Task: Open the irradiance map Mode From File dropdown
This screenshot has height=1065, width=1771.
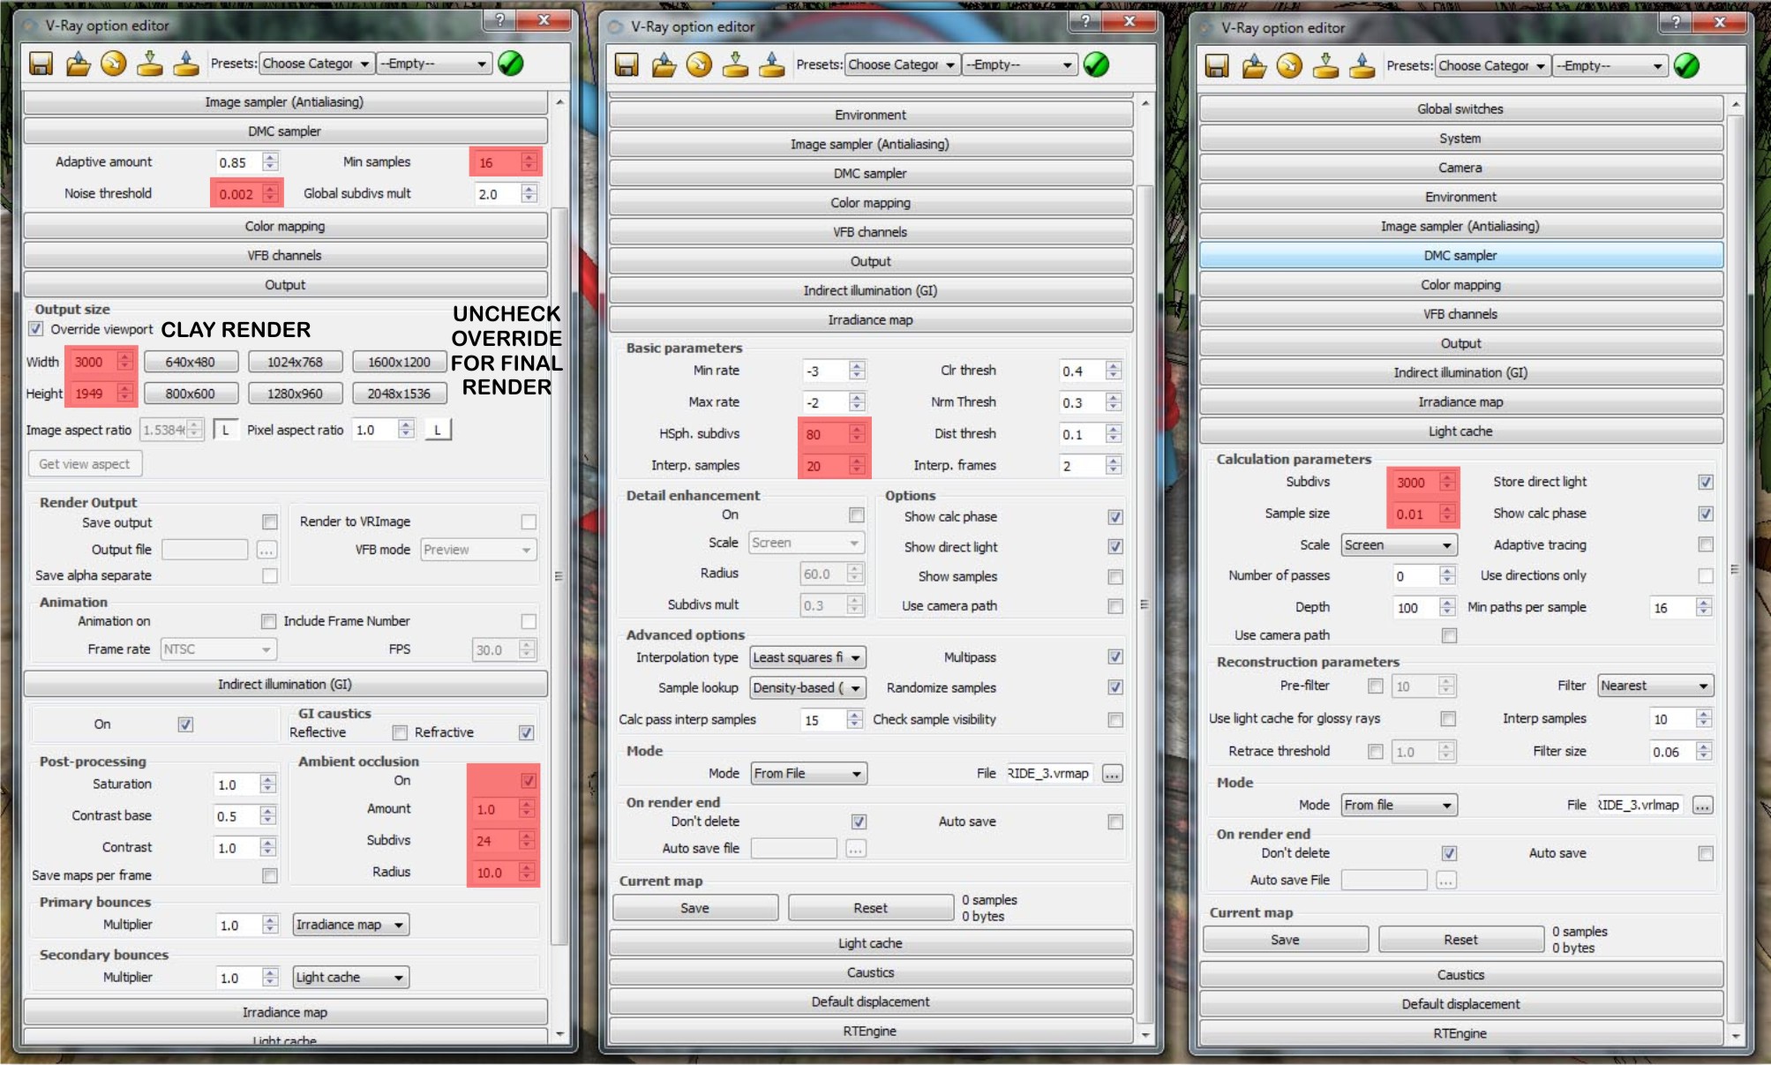Action: 808,774
